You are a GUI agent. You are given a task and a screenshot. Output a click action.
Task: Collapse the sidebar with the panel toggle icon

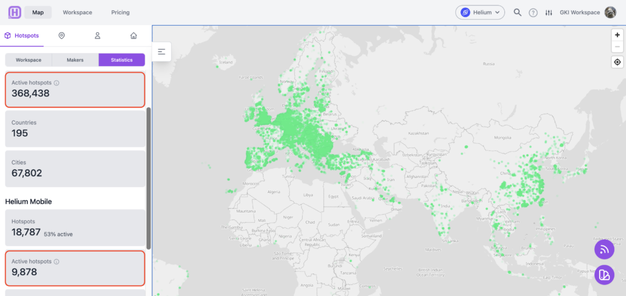(x=161, y=51)
